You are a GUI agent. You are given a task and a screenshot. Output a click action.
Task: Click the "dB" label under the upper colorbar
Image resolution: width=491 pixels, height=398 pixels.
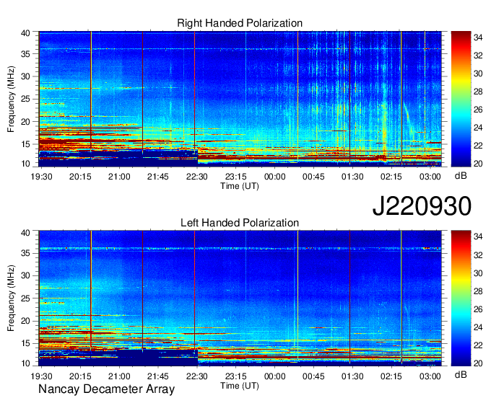point(461,175)
